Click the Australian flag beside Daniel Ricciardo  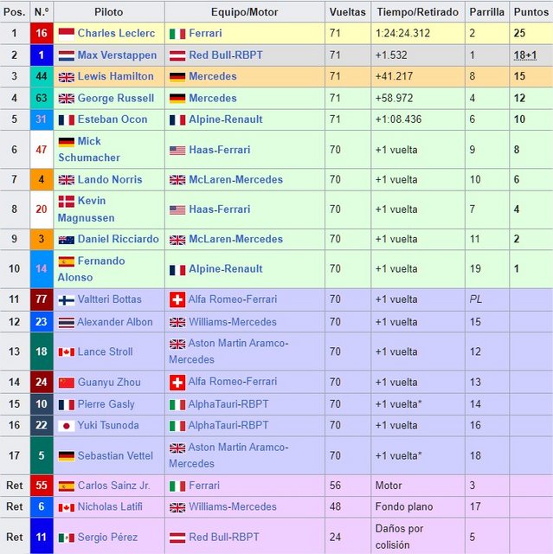[x=67, y=240]
